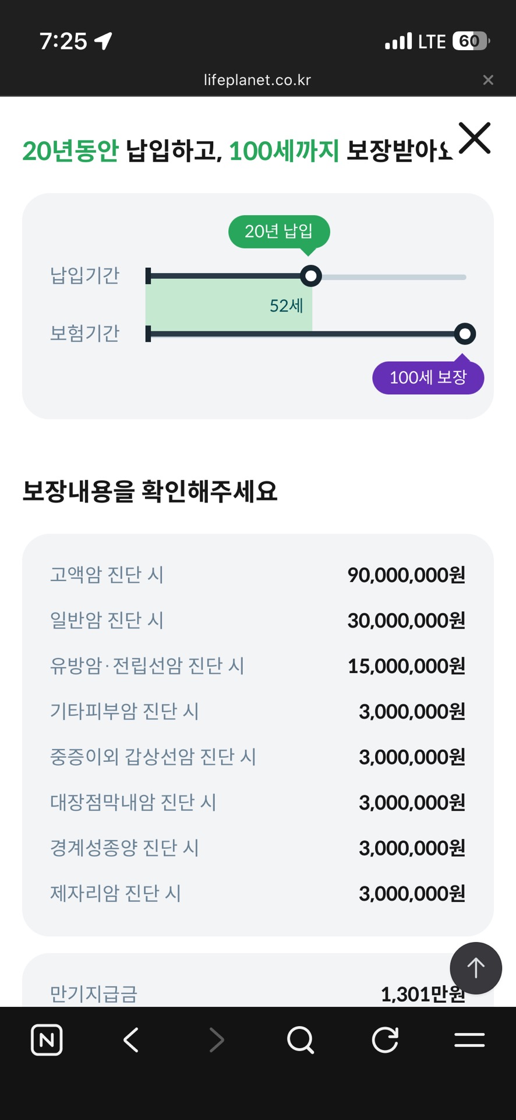Viewport: 516px width, 1120px height.
Task: Tap the 100세 보장 purple badge
Action: click(x=428, y=377)
